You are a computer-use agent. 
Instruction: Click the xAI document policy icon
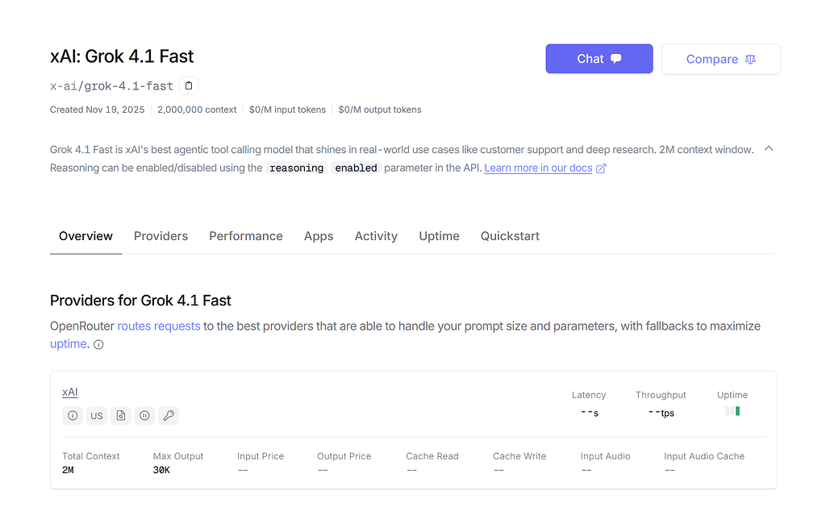click(x=121, y=416)
